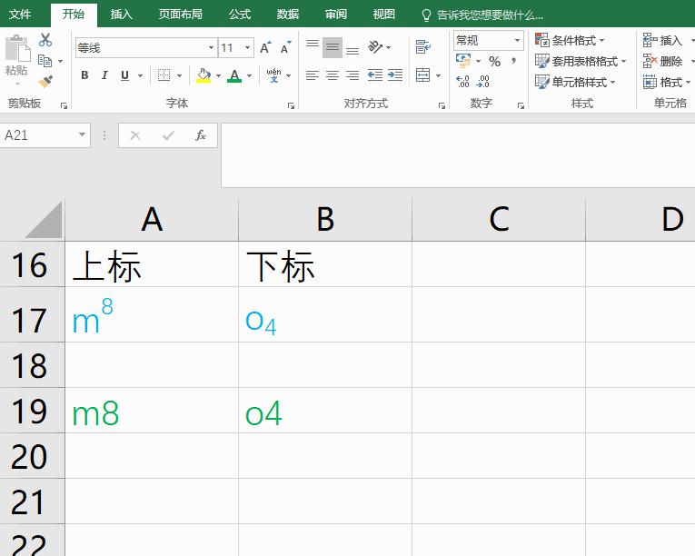Apply comma style
The width and height of the screenshot is (695, 556).
click(x=513, y=61)
